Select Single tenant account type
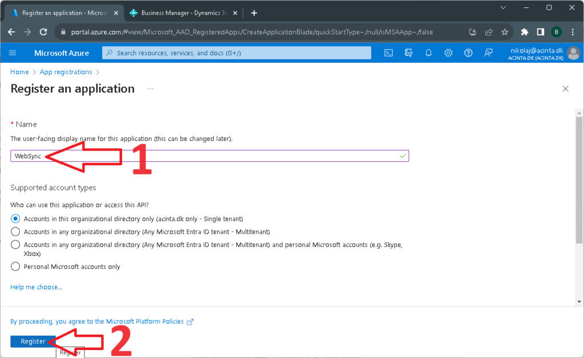Screen dimensions: 584x358 click(15, 219)
